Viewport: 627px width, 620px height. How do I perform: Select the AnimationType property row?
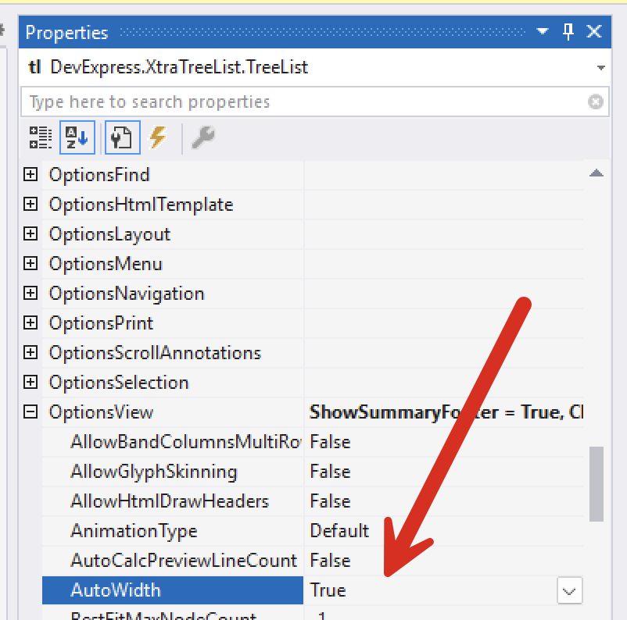134,531
